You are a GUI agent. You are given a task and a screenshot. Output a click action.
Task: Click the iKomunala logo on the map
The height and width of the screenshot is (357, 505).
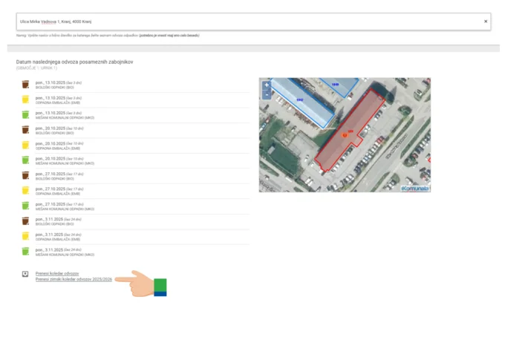(x=416, y=188)
